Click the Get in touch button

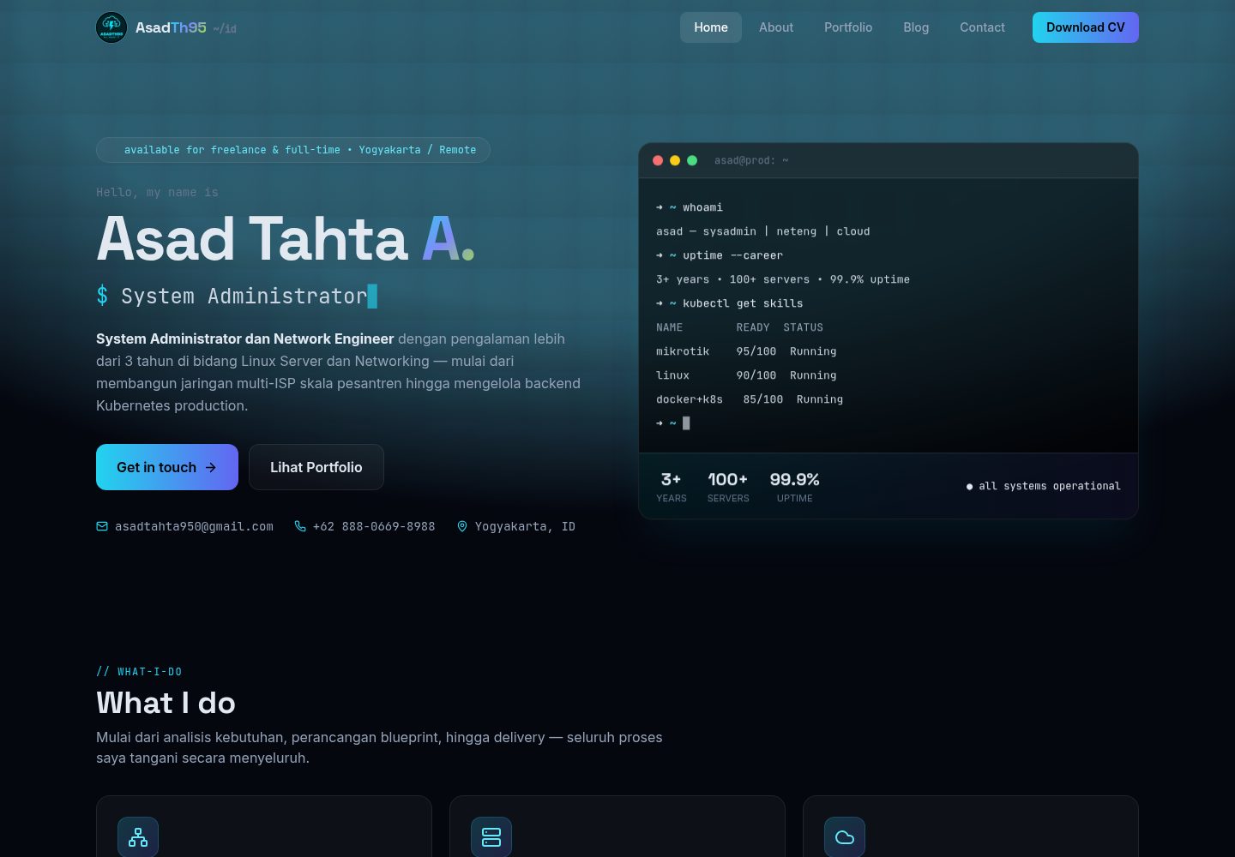click(167, 467)
